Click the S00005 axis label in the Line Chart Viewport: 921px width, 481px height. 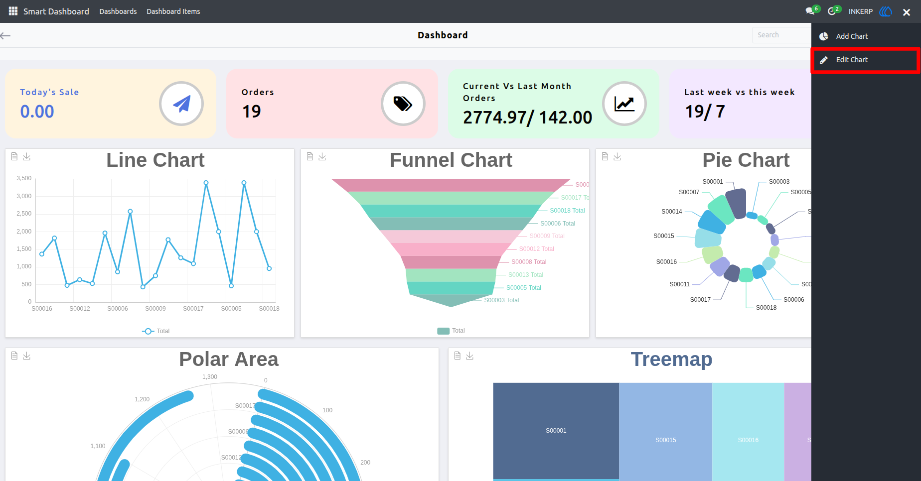pos(231,309)
